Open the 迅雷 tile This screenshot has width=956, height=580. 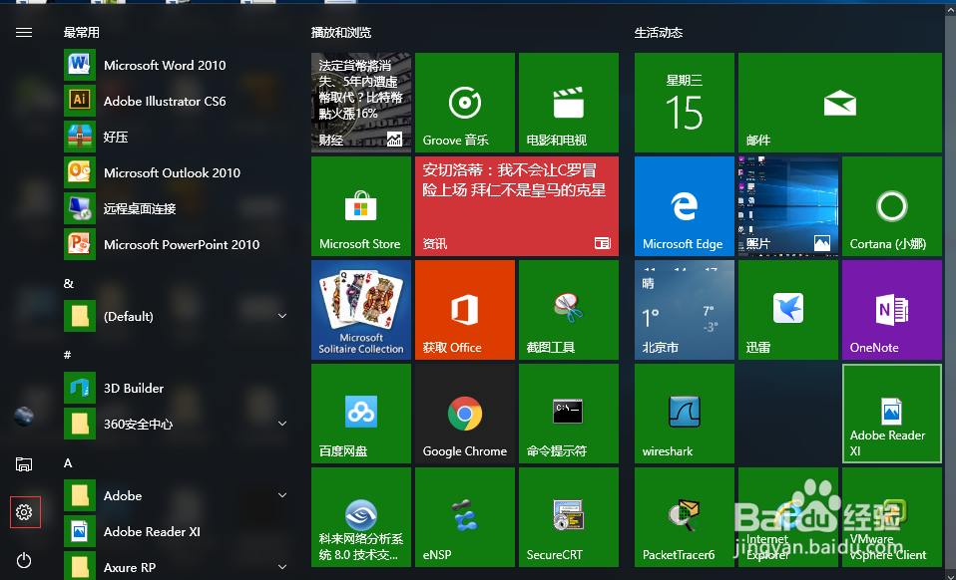click(x=787, y=309)
